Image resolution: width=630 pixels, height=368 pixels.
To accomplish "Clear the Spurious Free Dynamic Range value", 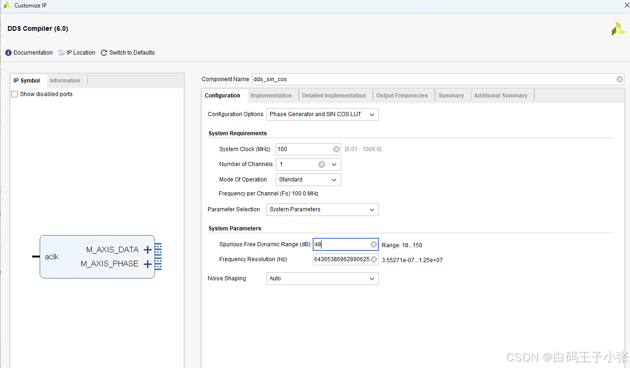I will [x=374, y=244].
